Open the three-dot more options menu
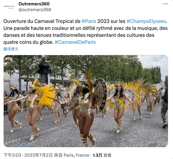The height and width of the screenshot is (159, 173). [x=165, y=4]
